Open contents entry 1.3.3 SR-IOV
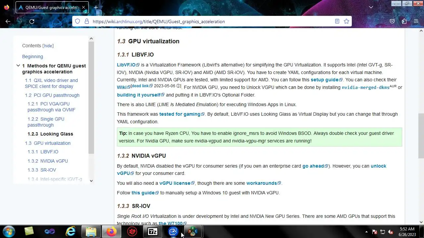Screen dimensions: 424x238 (x=42, y=170)
